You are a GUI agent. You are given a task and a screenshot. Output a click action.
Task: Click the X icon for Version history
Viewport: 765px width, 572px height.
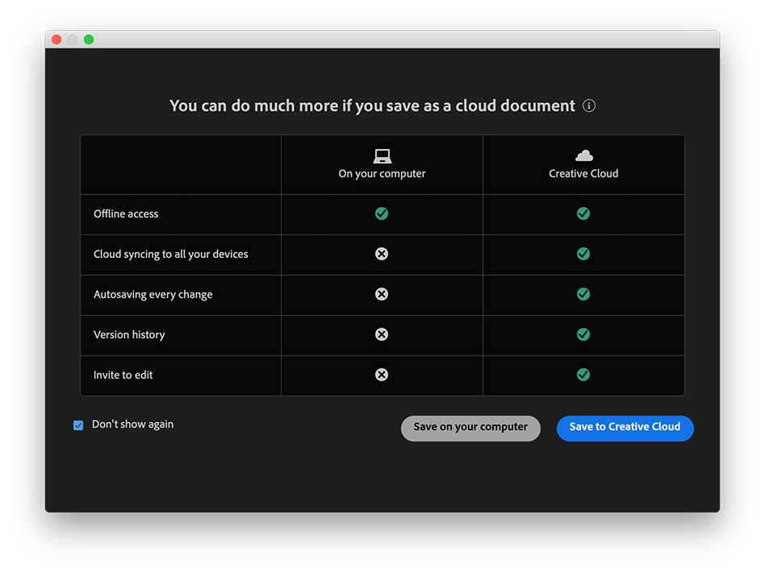pyautogui.click(x=381, y=334)
